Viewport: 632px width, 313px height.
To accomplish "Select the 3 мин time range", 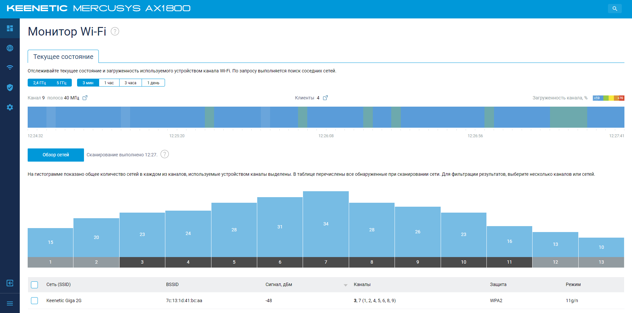I will point(88,83).
